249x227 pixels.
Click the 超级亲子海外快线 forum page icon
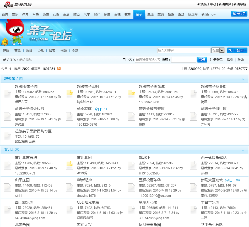[x=7, y=116]
